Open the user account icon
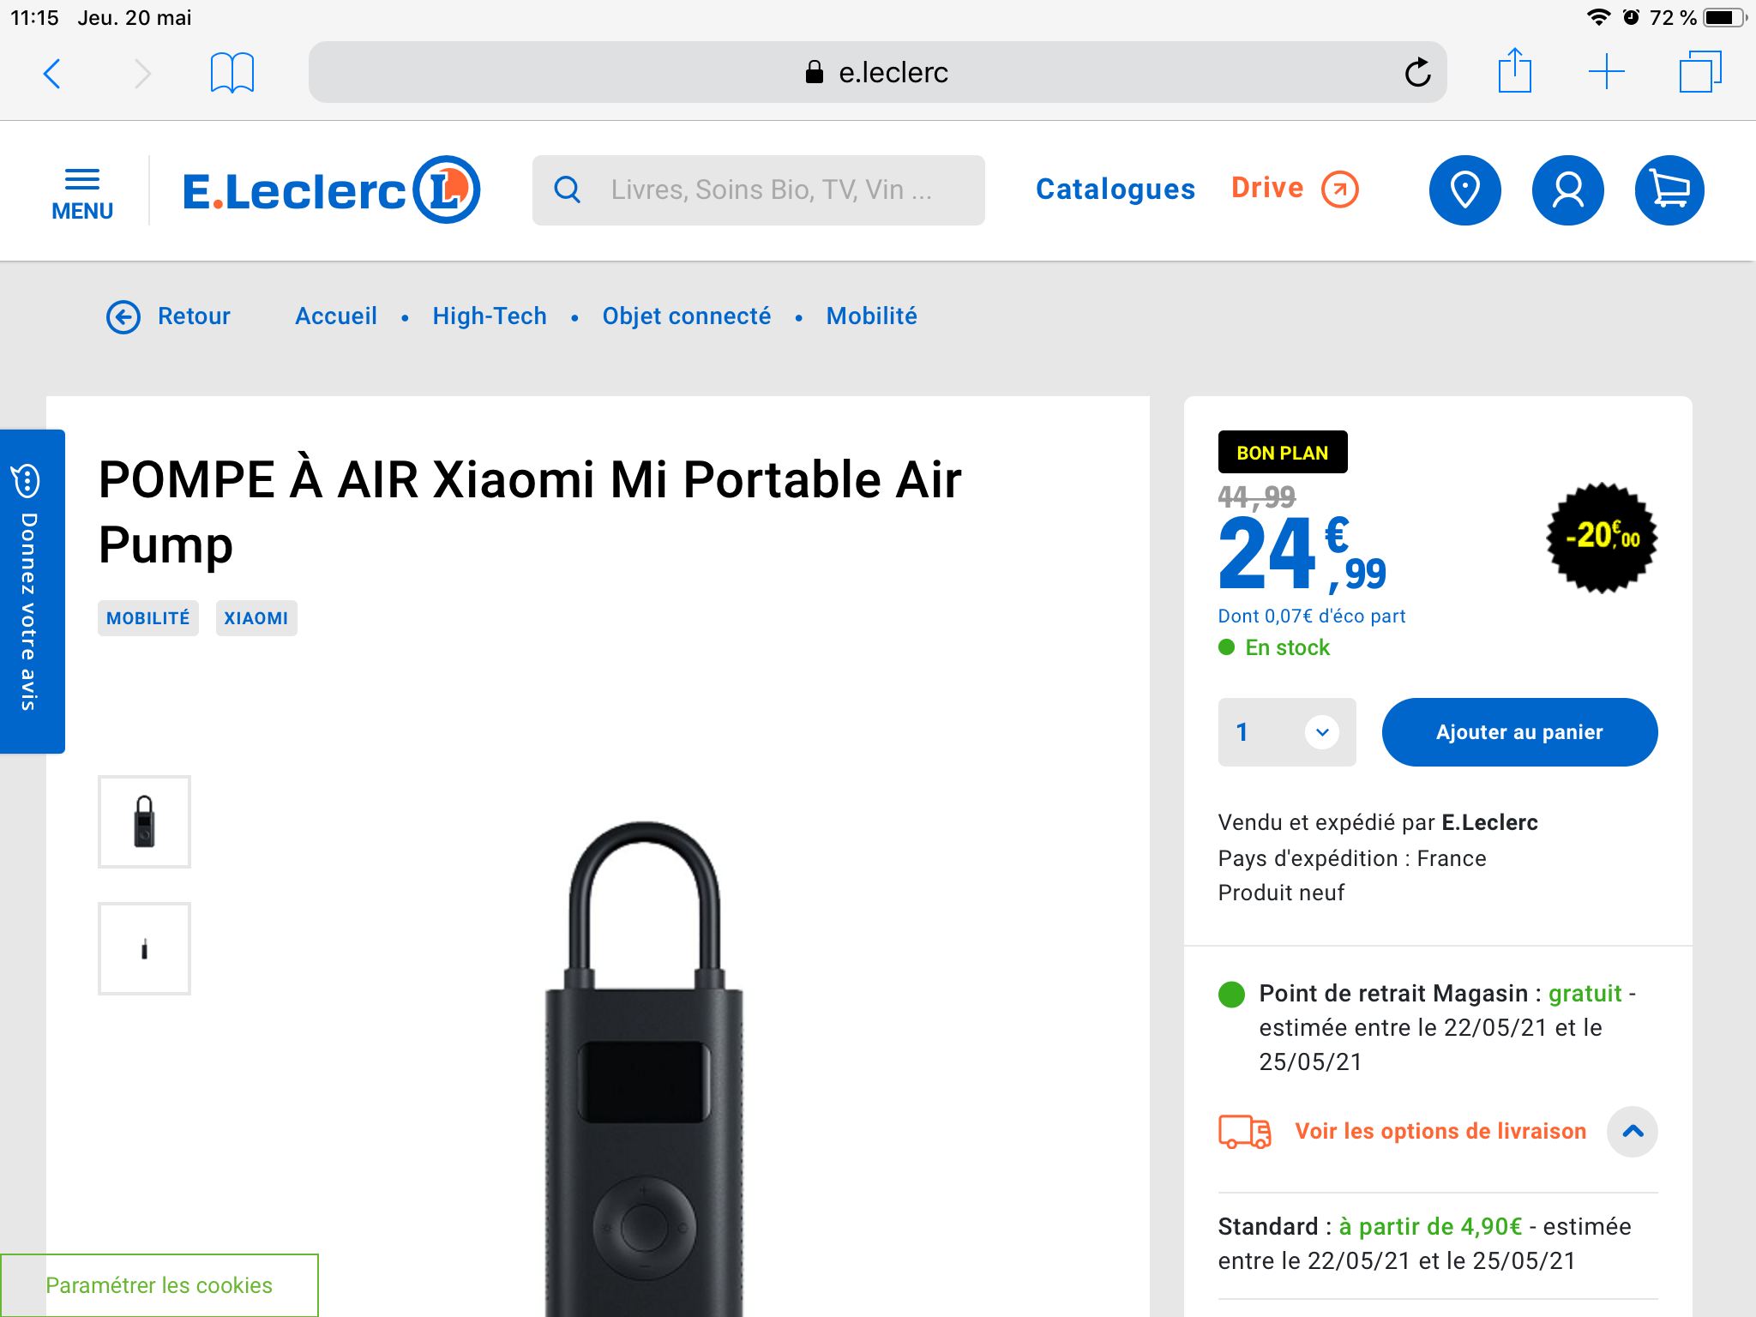Screen dimensions: 1756x1317 1567,190
